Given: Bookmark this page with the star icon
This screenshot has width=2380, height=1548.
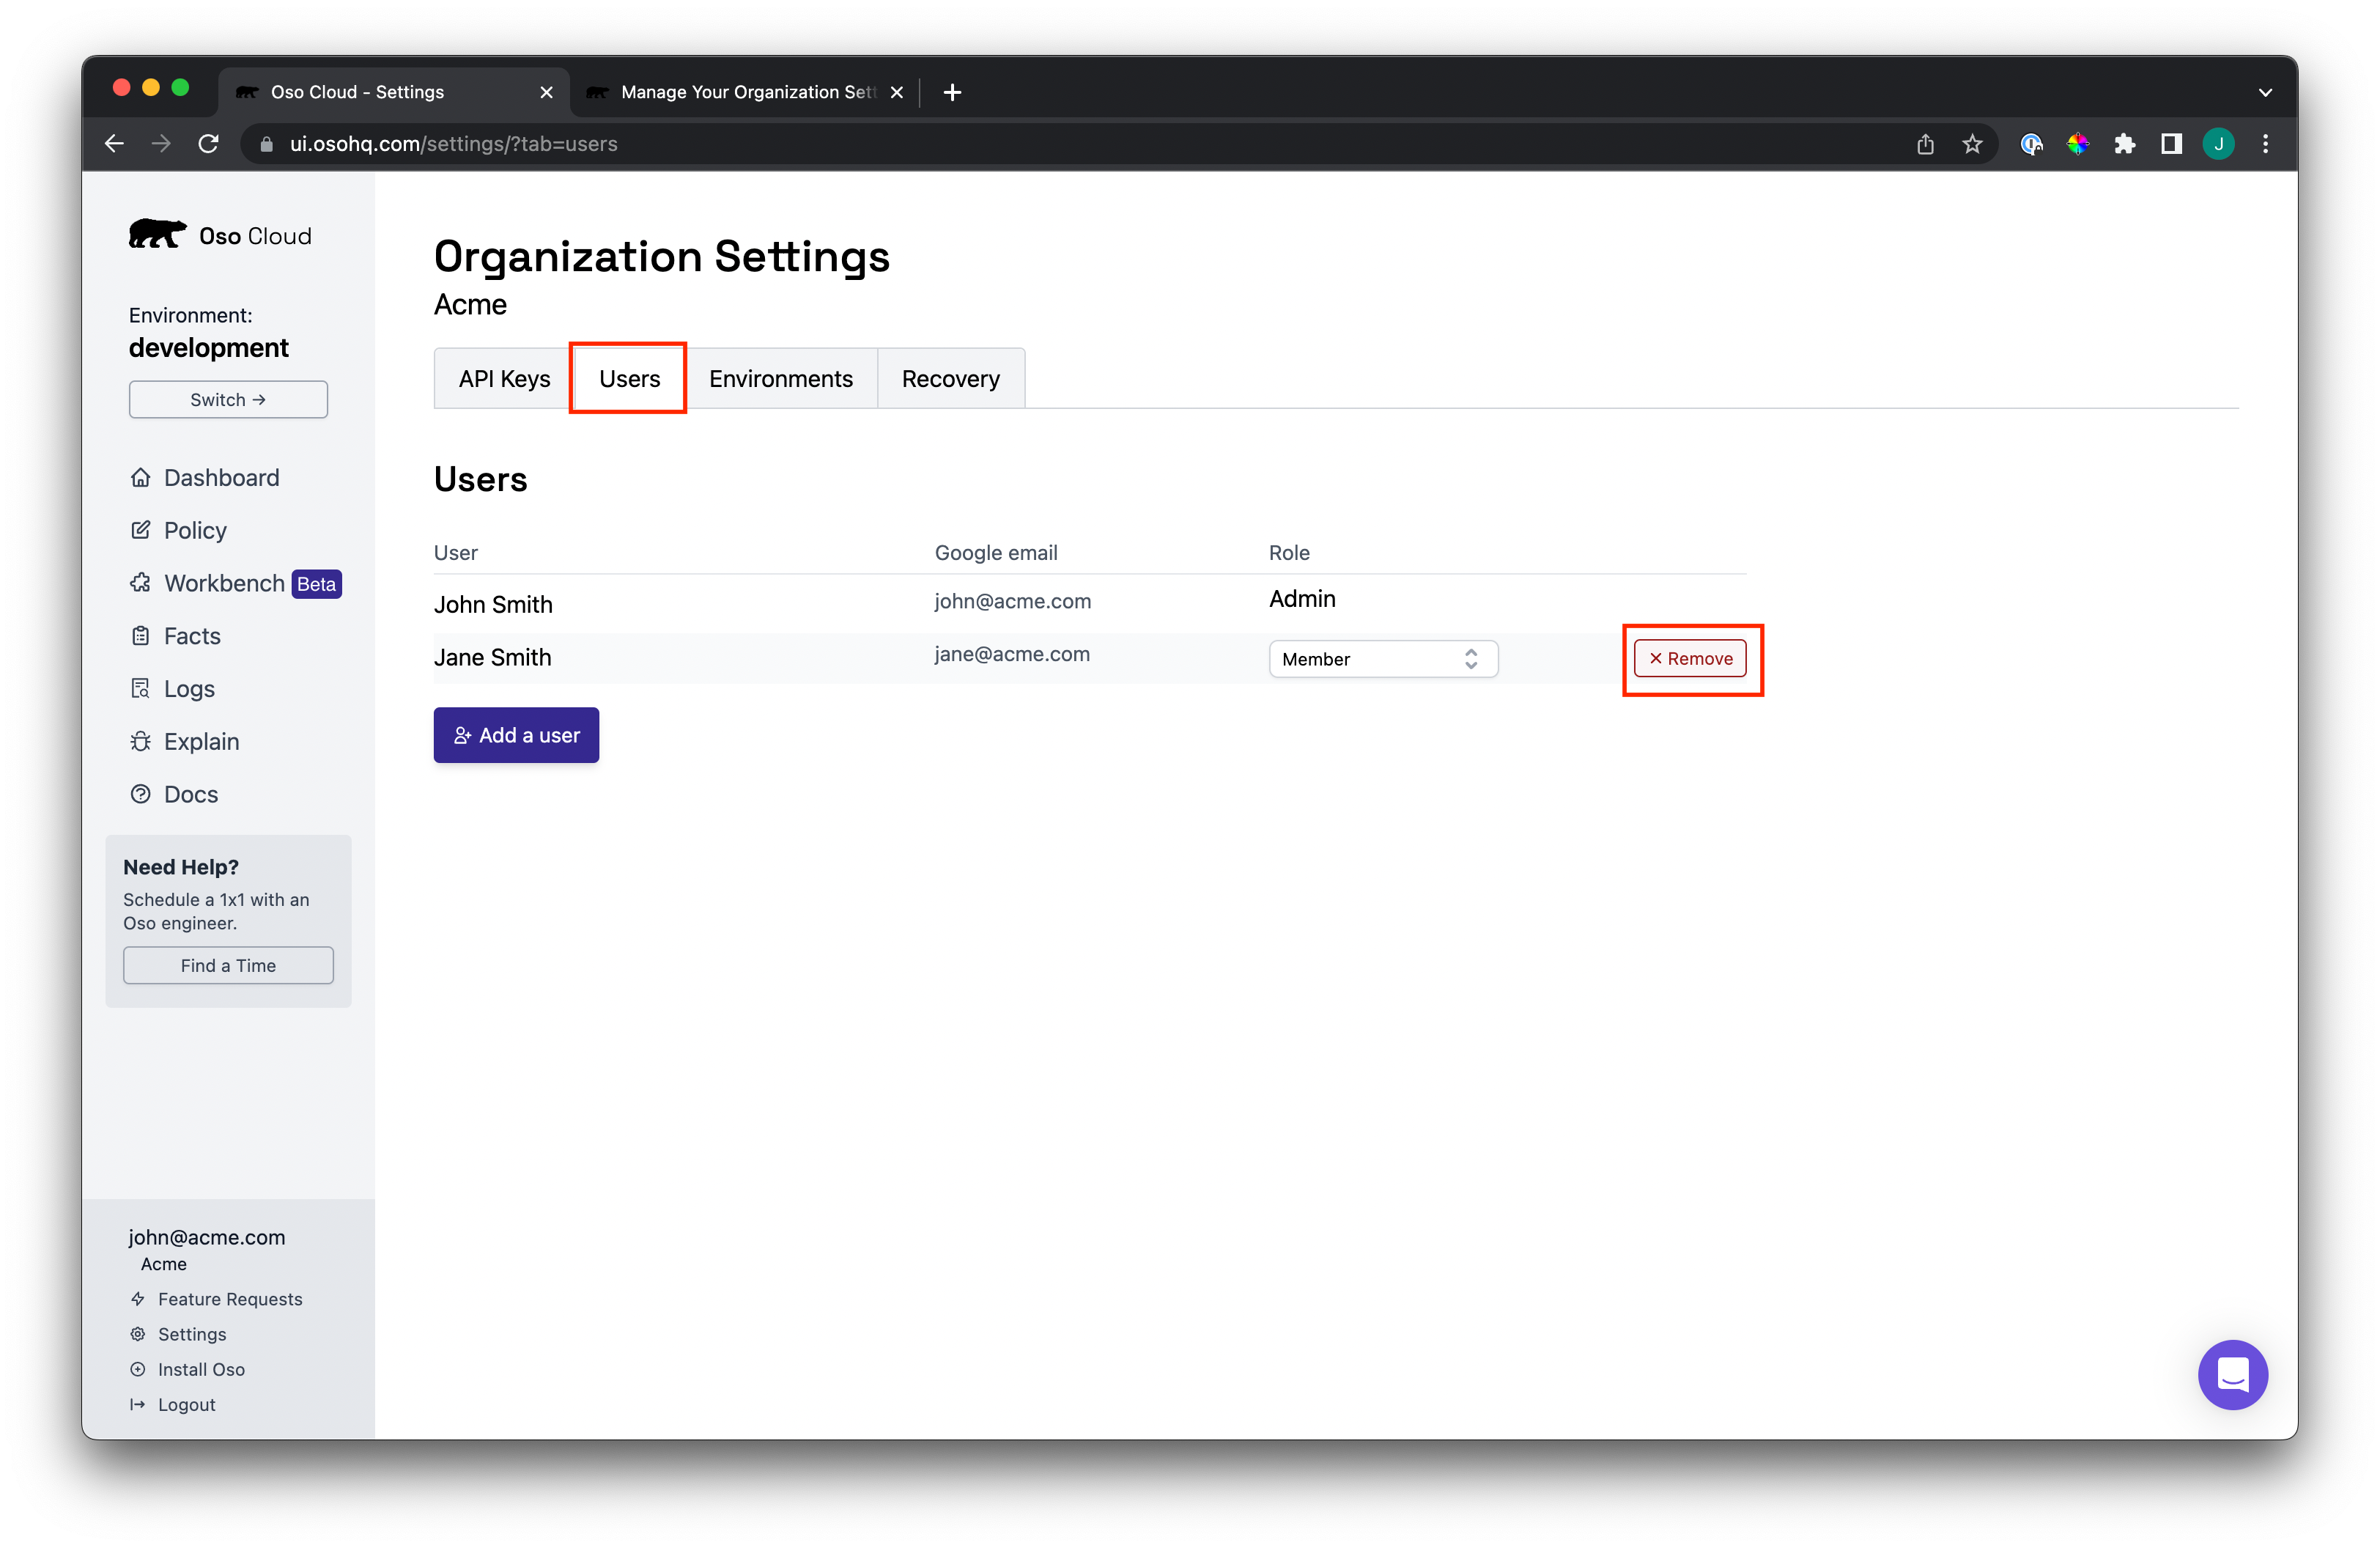Looking at the screenshot, I should (1971, 144).
